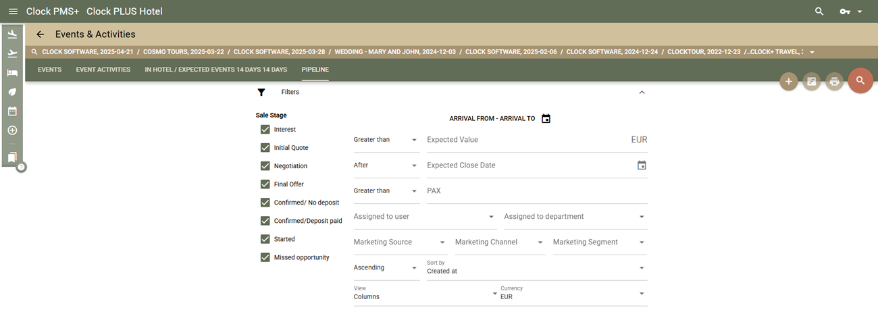Viewport: 878px width, 314px height.
Task: Open the key account menu
Action: click(844, 11)
